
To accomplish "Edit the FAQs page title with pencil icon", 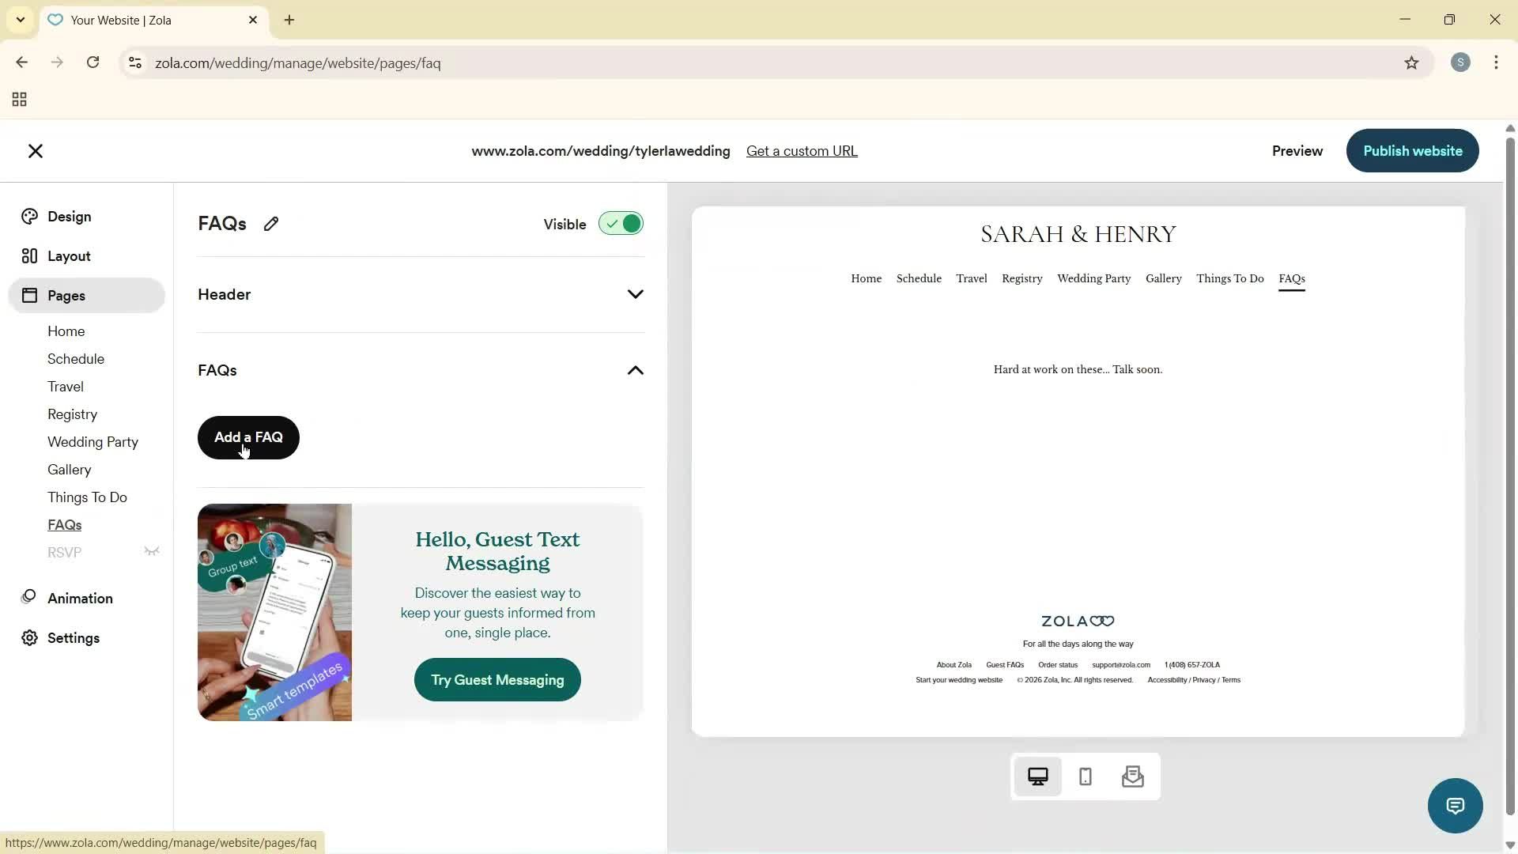I will click(x=271, y=224).
